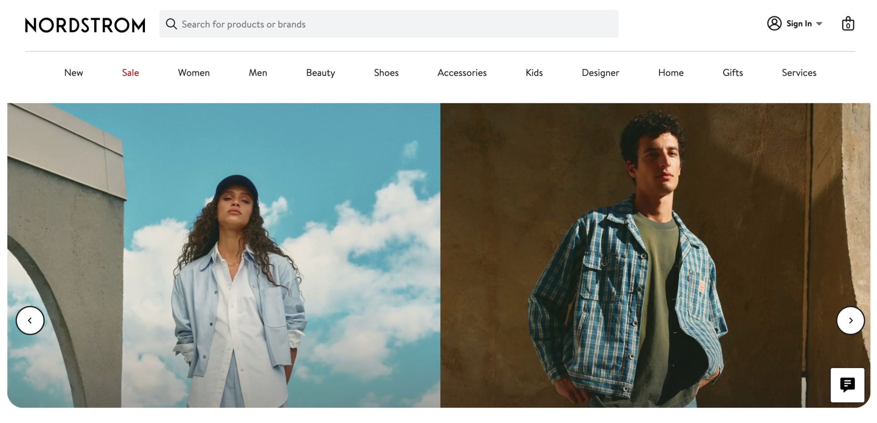
Task: Open the Beauty category
Action: coord(320,73)
